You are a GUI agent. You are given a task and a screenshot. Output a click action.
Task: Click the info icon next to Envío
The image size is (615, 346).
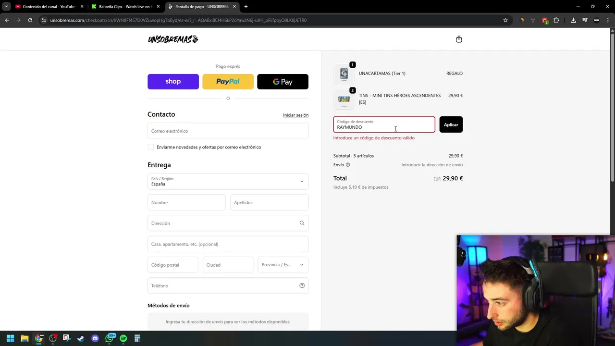348,165
